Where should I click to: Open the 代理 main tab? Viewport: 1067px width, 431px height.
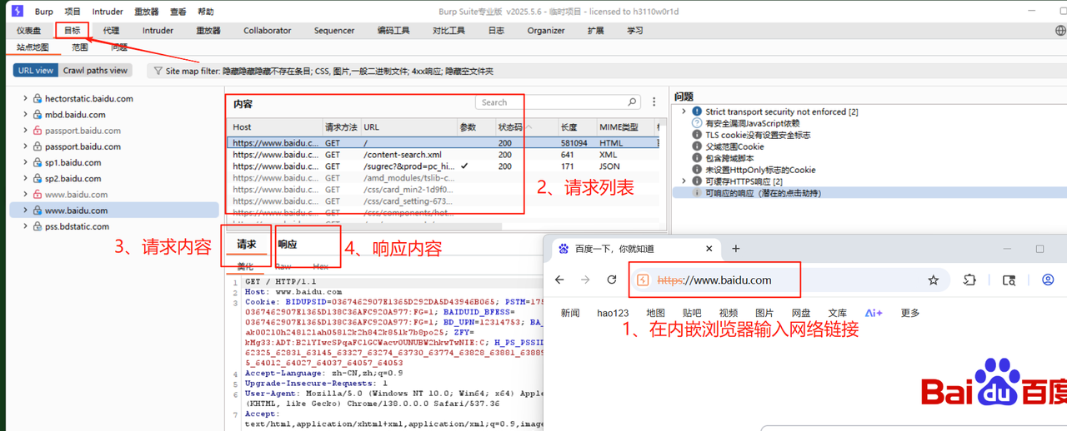pos(112,31)
